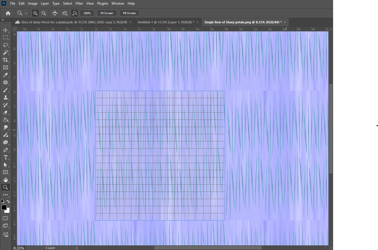Close the Untitled-1 document tab
The width and height of the screenshot is (378, 250).
[x=197, y=22]
